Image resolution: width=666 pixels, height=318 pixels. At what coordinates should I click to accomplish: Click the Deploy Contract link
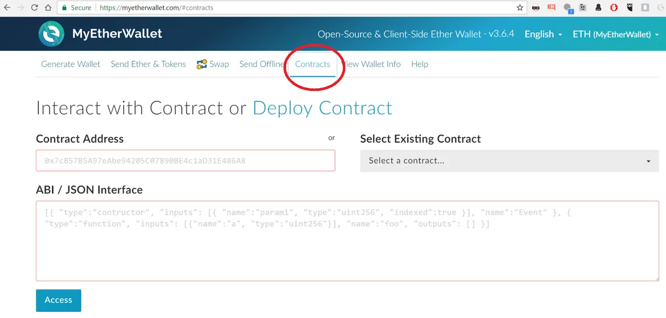[x=323, y=108]
